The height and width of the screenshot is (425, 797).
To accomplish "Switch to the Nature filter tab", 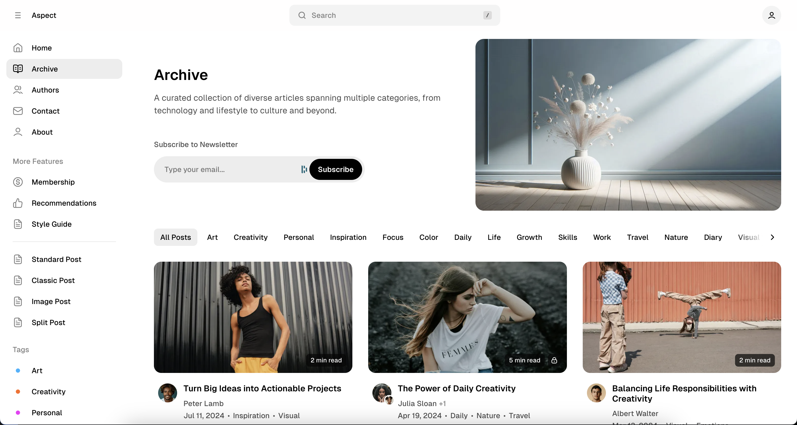I will pos(676,237).
